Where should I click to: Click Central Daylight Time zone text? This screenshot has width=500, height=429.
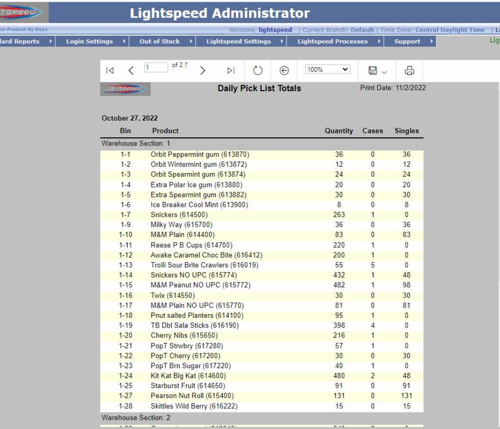450,29
